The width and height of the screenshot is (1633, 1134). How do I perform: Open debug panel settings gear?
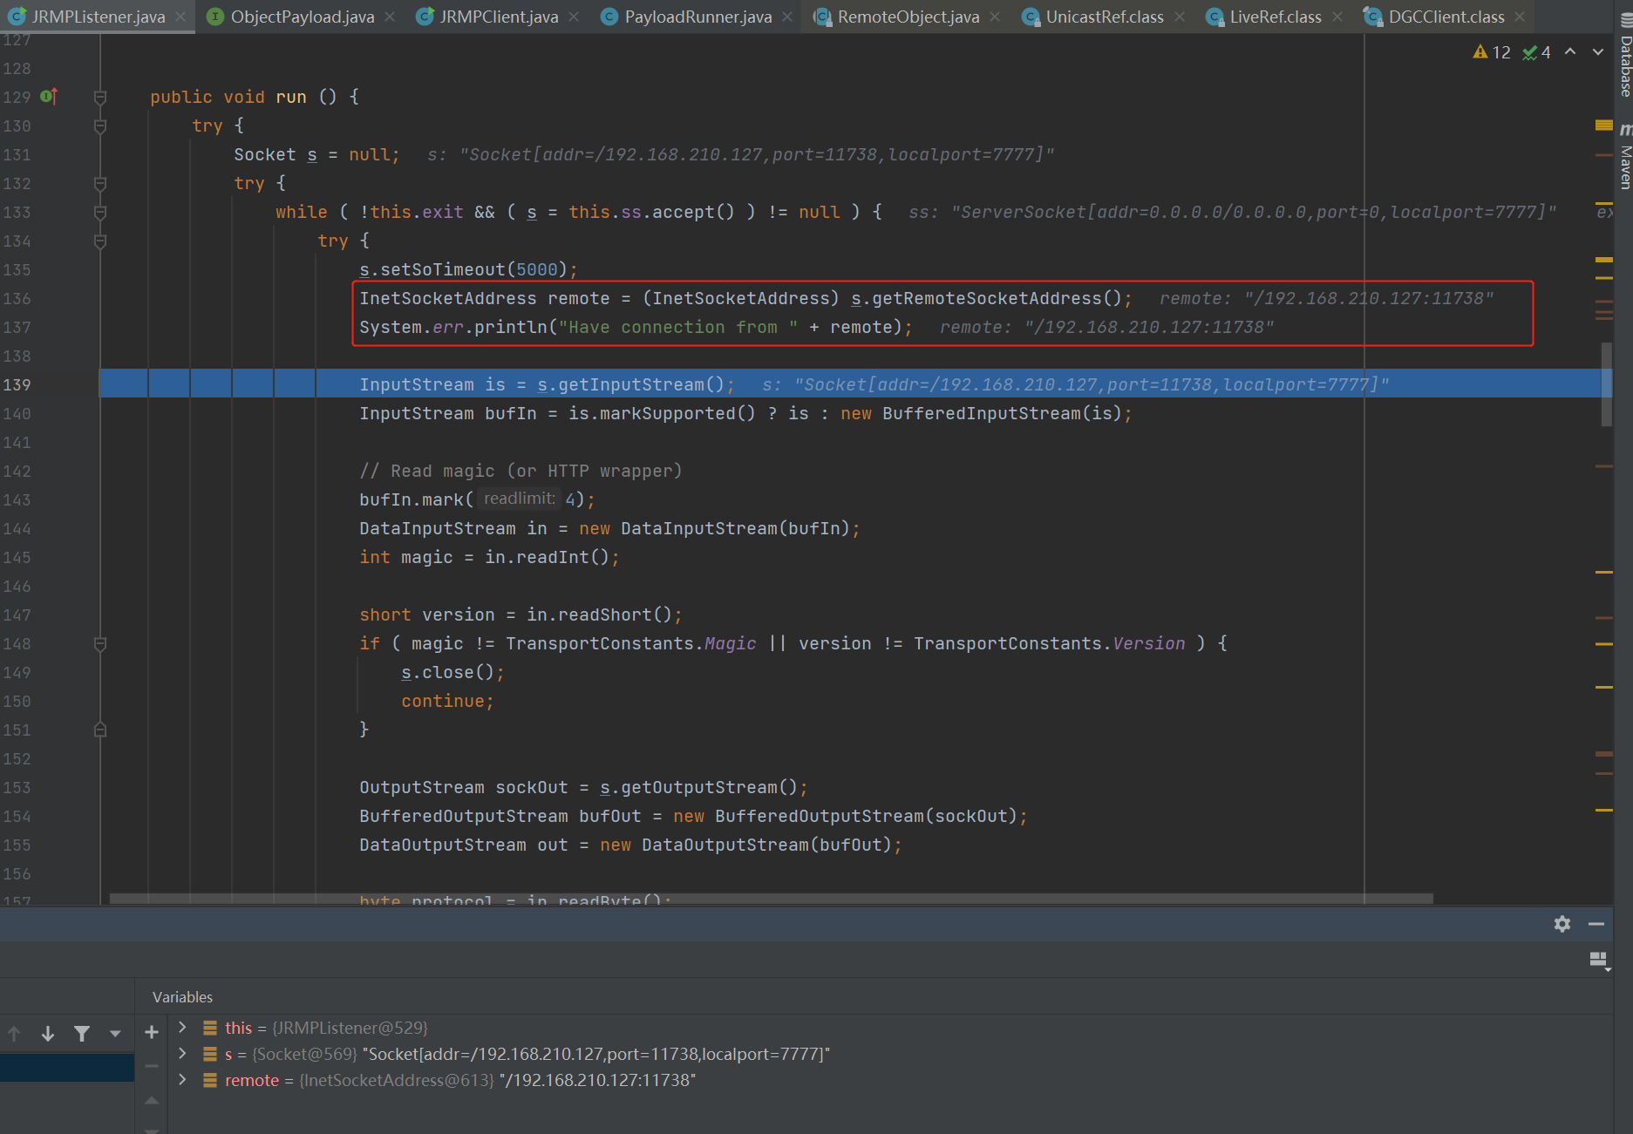(1562, 924)
